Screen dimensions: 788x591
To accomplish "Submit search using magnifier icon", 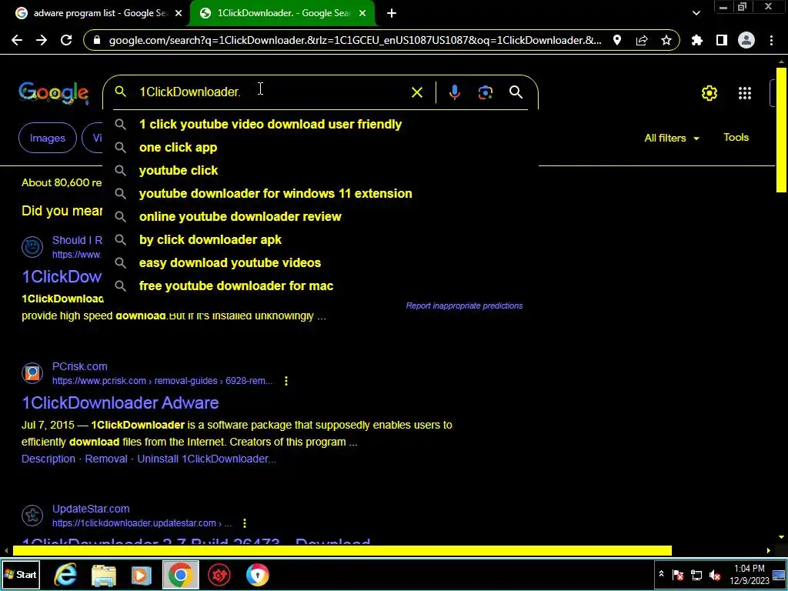I will (516, 92).
